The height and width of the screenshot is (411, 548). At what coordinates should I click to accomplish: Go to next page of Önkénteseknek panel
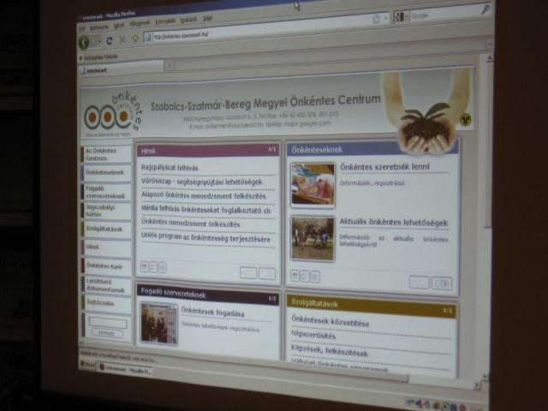coord(442,283)
